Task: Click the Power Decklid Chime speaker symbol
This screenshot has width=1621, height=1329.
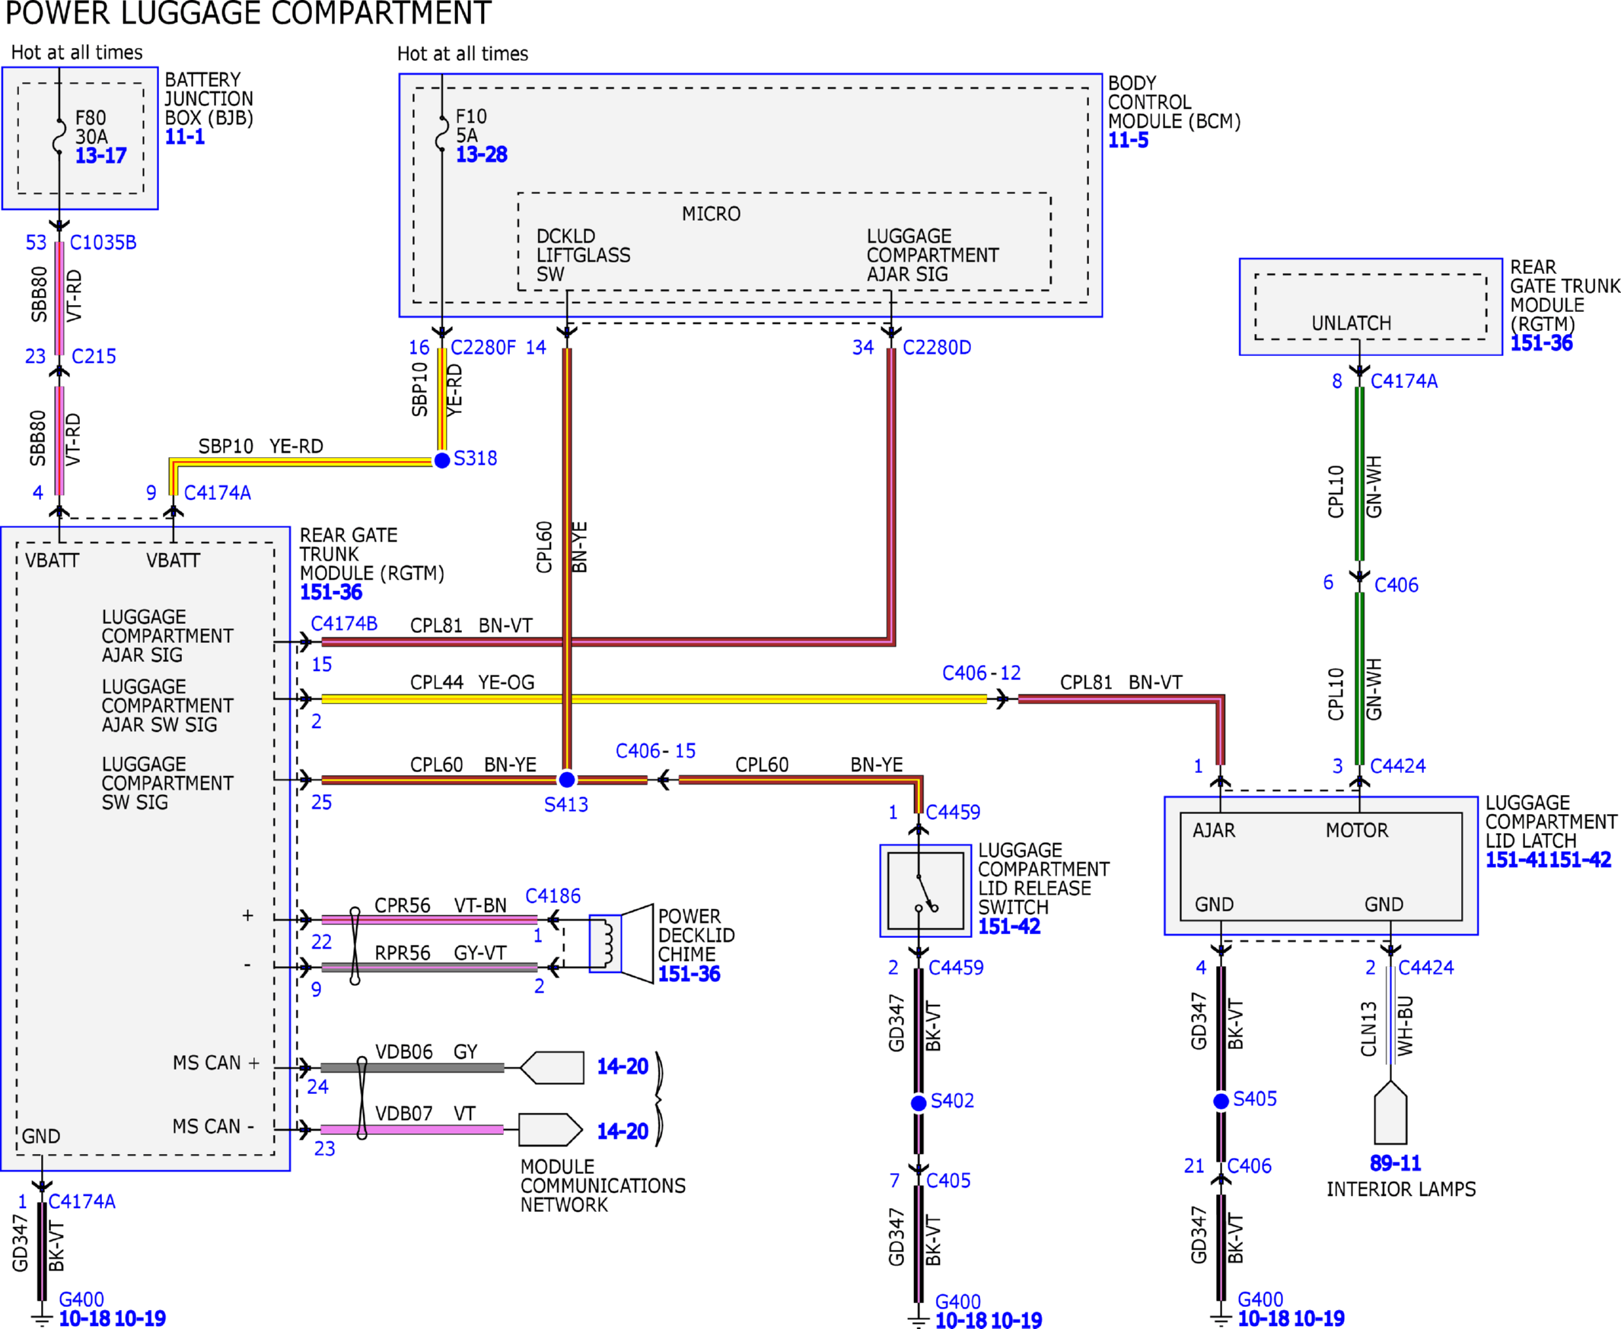Action: (x=621, y=943)
